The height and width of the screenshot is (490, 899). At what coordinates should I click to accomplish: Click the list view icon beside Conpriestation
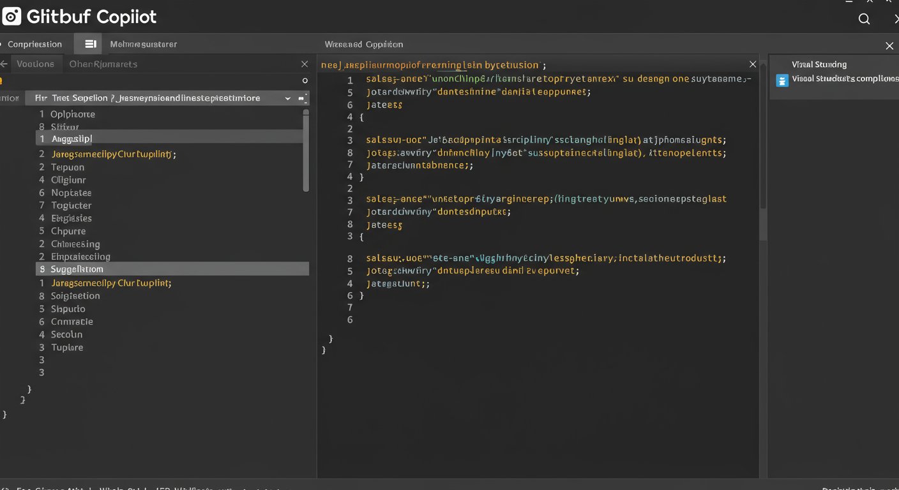[x=90, y=44]
